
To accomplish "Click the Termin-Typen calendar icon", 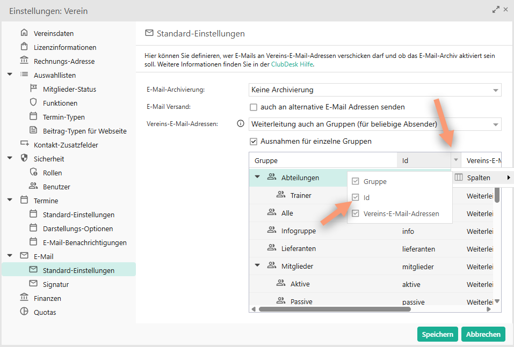I will click(x=33, y=116).
